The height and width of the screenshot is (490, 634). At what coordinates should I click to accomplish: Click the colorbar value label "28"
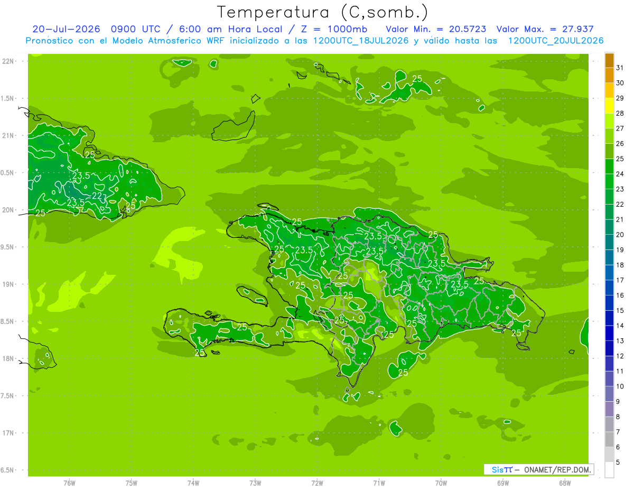[620, 113]
